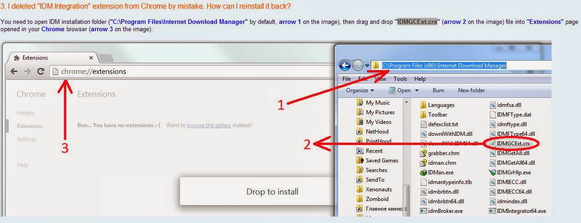
Task: Select Recent in navigation pane
Action: coord(370,151)
